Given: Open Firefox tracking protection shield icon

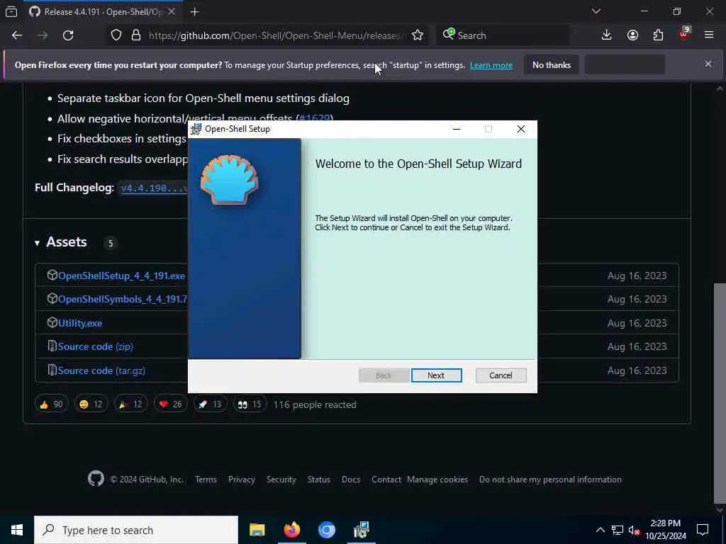Looking at the screenshot, I should pyautogui.click(x=116, y=35).
